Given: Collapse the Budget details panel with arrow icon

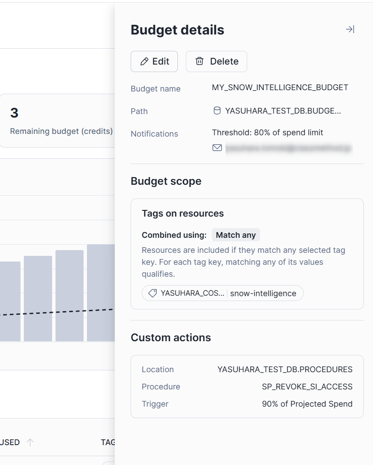Looking at the screenshot, I should (350, 30).
